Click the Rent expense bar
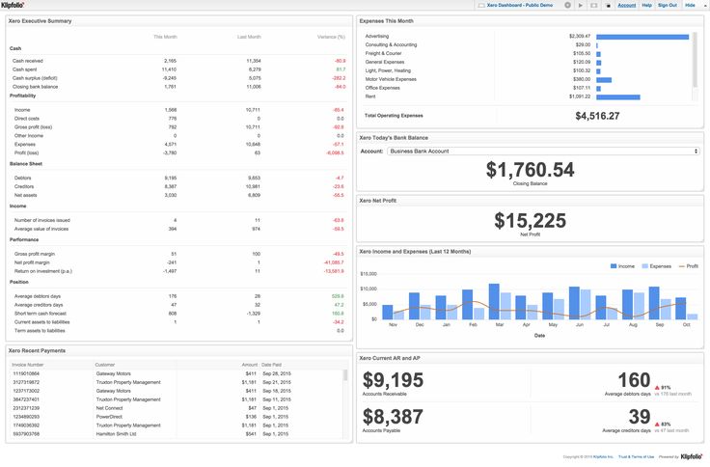 (x=618, y=96)
